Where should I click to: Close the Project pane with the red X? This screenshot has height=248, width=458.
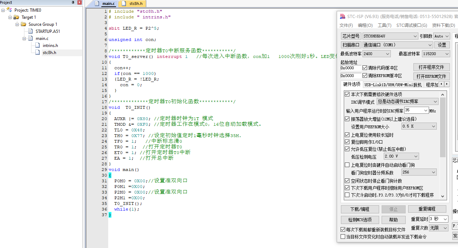coord(79,2)
